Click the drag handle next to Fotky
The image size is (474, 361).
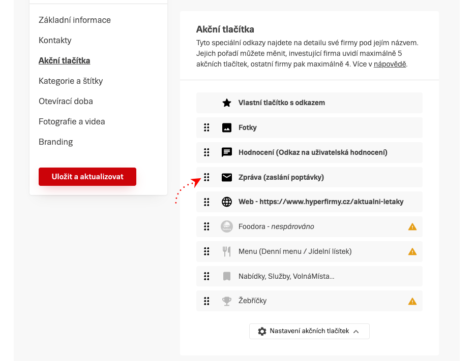point(206,127)
